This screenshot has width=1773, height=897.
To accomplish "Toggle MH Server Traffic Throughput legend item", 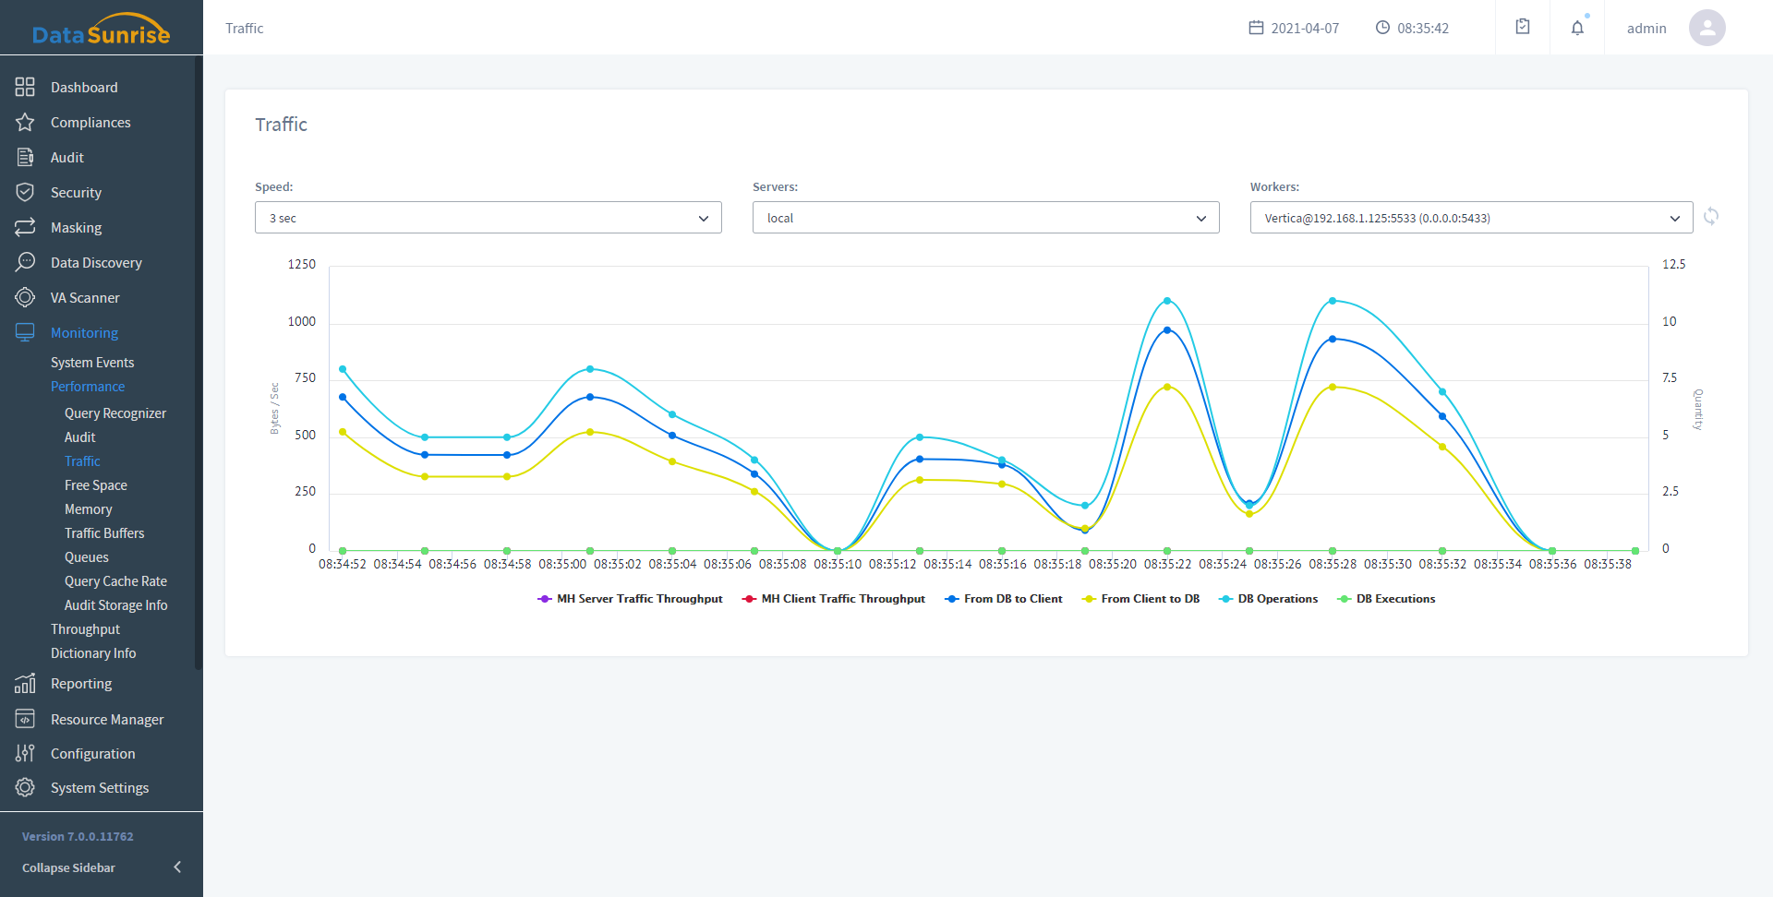I will [630, 599].
